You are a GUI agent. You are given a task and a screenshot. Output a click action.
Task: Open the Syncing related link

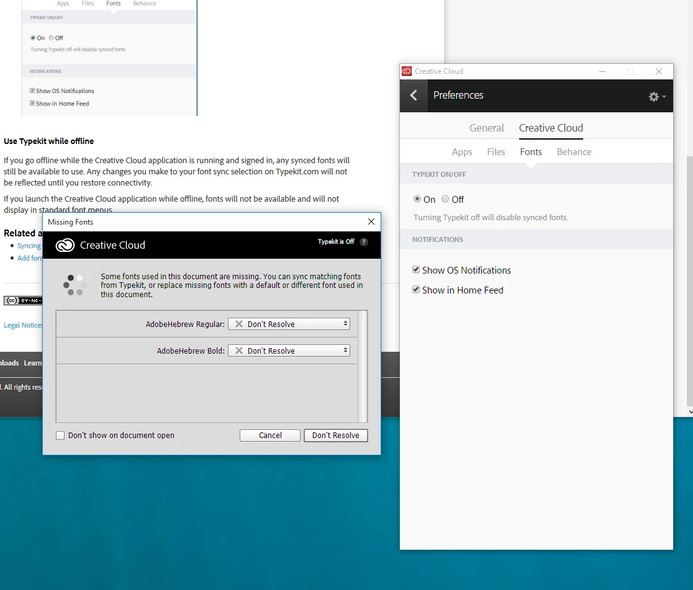click(29, 246)
